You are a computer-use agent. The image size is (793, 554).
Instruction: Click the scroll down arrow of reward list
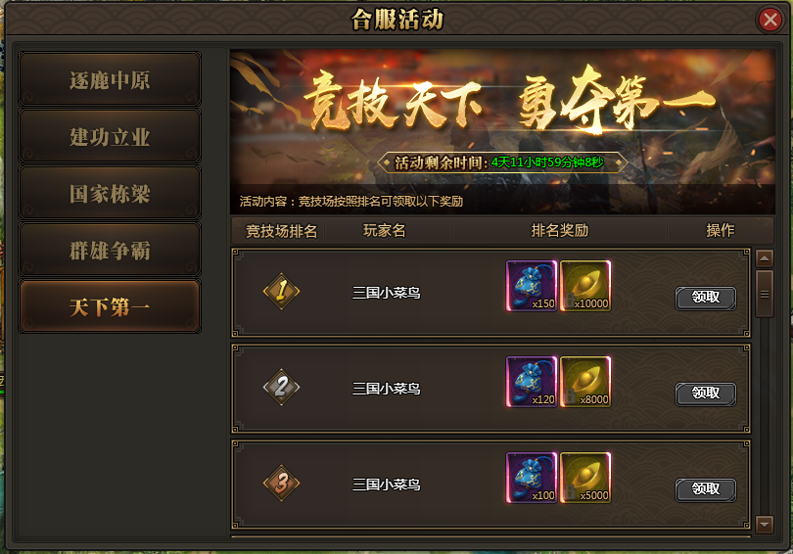pyautogui.click(x=765, y=525)
